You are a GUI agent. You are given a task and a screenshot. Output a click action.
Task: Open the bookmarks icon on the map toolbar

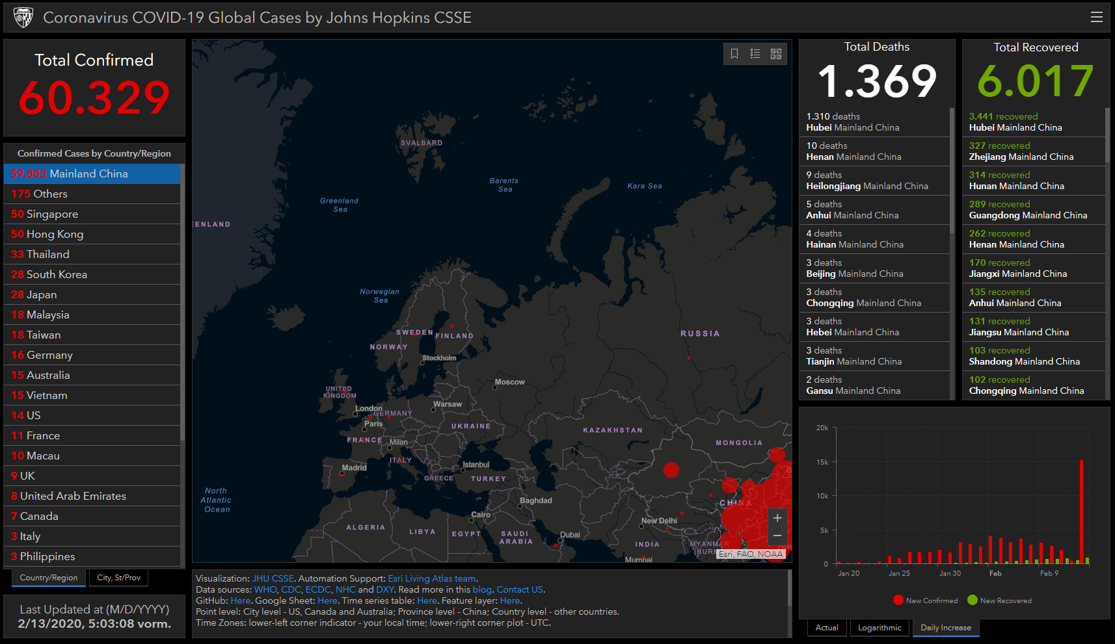point(734,54)
